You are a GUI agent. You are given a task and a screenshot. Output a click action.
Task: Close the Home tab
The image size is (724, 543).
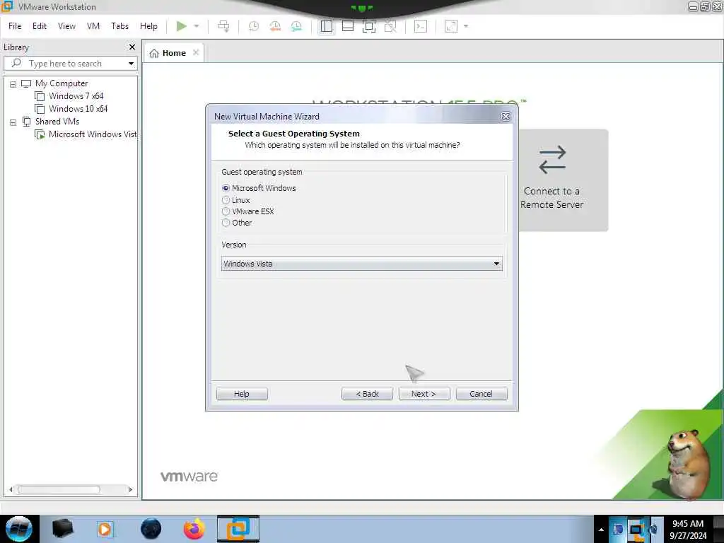(196, 52)
